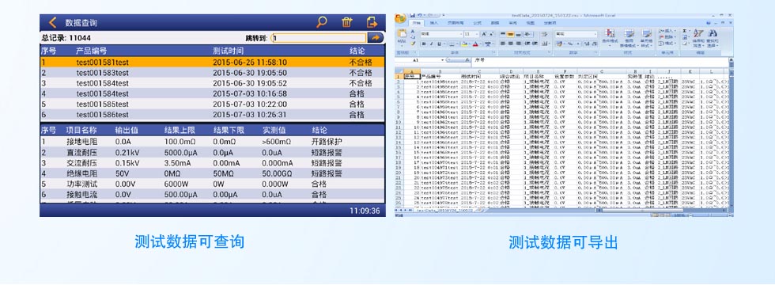Switch to the 插入 ribbon tab

[434, 23]
